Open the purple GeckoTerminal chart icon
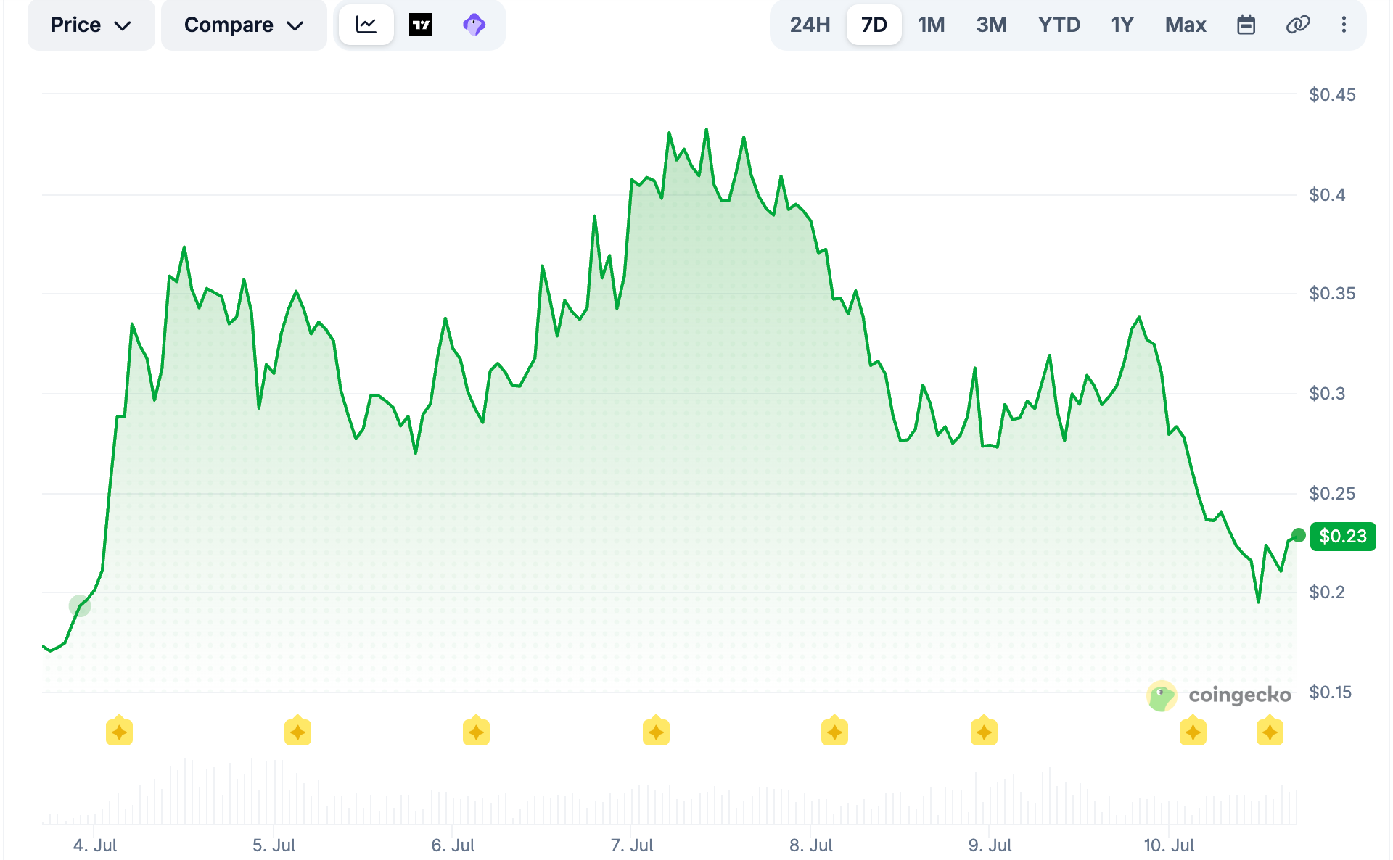Image resolution: width=1393 pixels, height=860 pixels. click(474, 25)
